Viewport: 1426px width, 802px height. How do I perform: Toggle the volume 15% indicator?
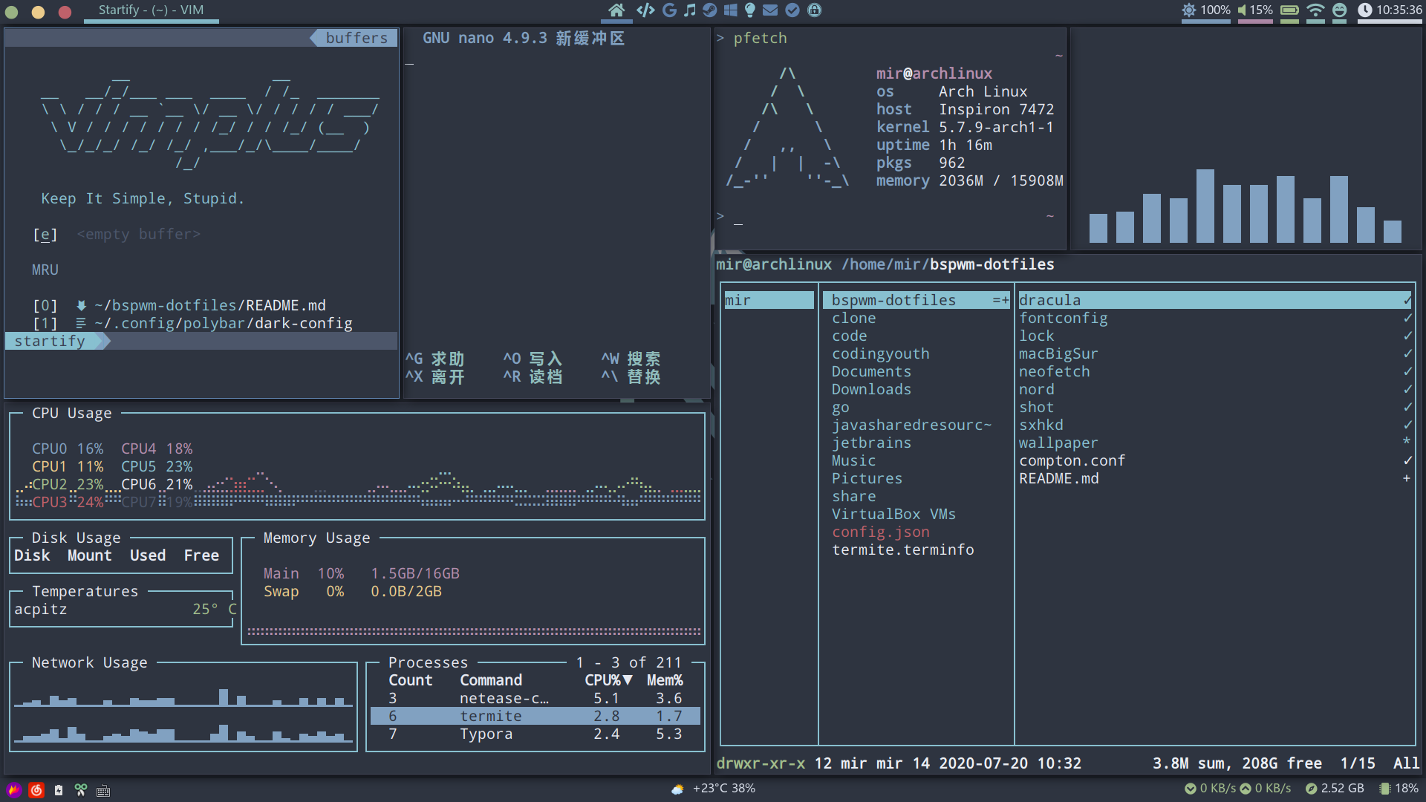click(x=1255, y=10)
